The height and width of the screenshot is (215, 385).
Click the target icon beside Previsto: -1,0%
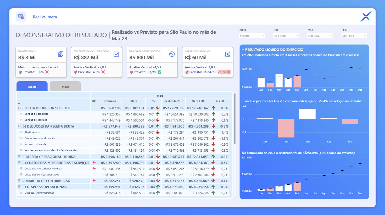point(20,72)
